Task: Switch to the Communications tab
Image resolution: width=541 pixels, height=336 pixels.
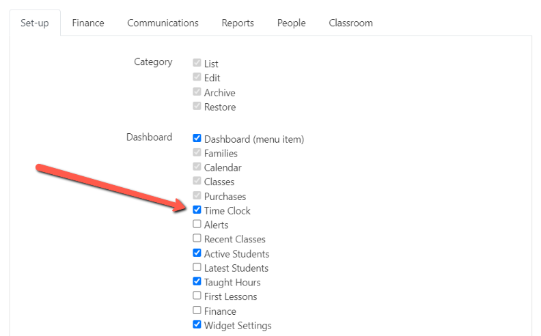Action: click(163, 23)
